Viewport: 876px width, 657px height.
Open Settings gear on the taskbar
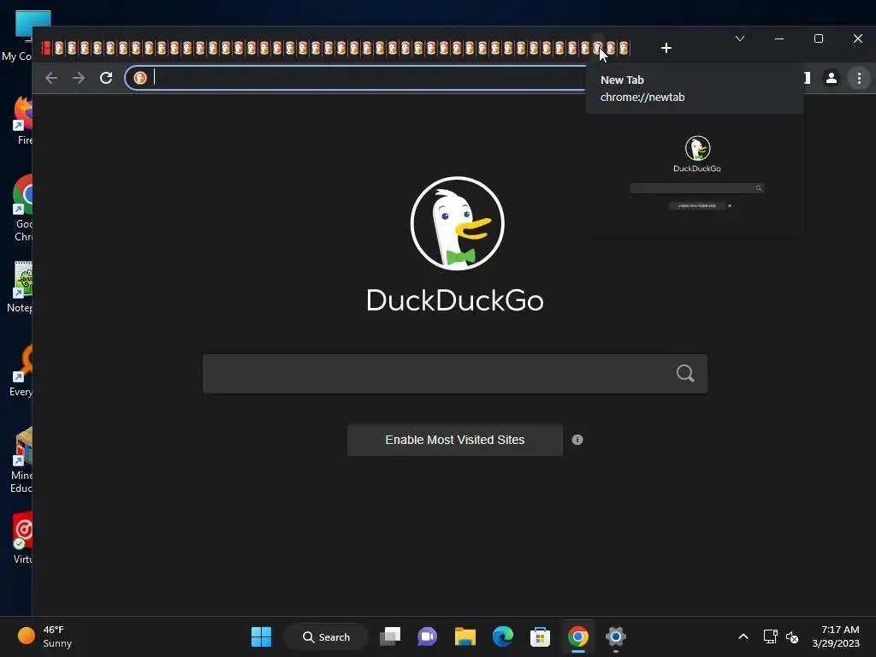tap(616, 636)
